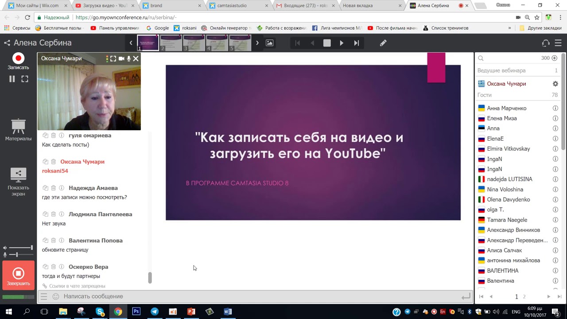Go to participants page 2
Viewport: 567px width, 319px height.
[524, 296]
